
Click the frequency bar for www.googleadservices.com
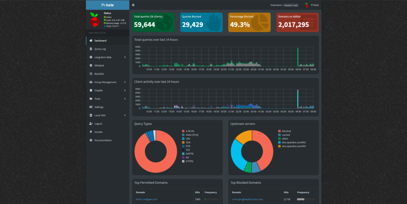[x=306, y=199]
